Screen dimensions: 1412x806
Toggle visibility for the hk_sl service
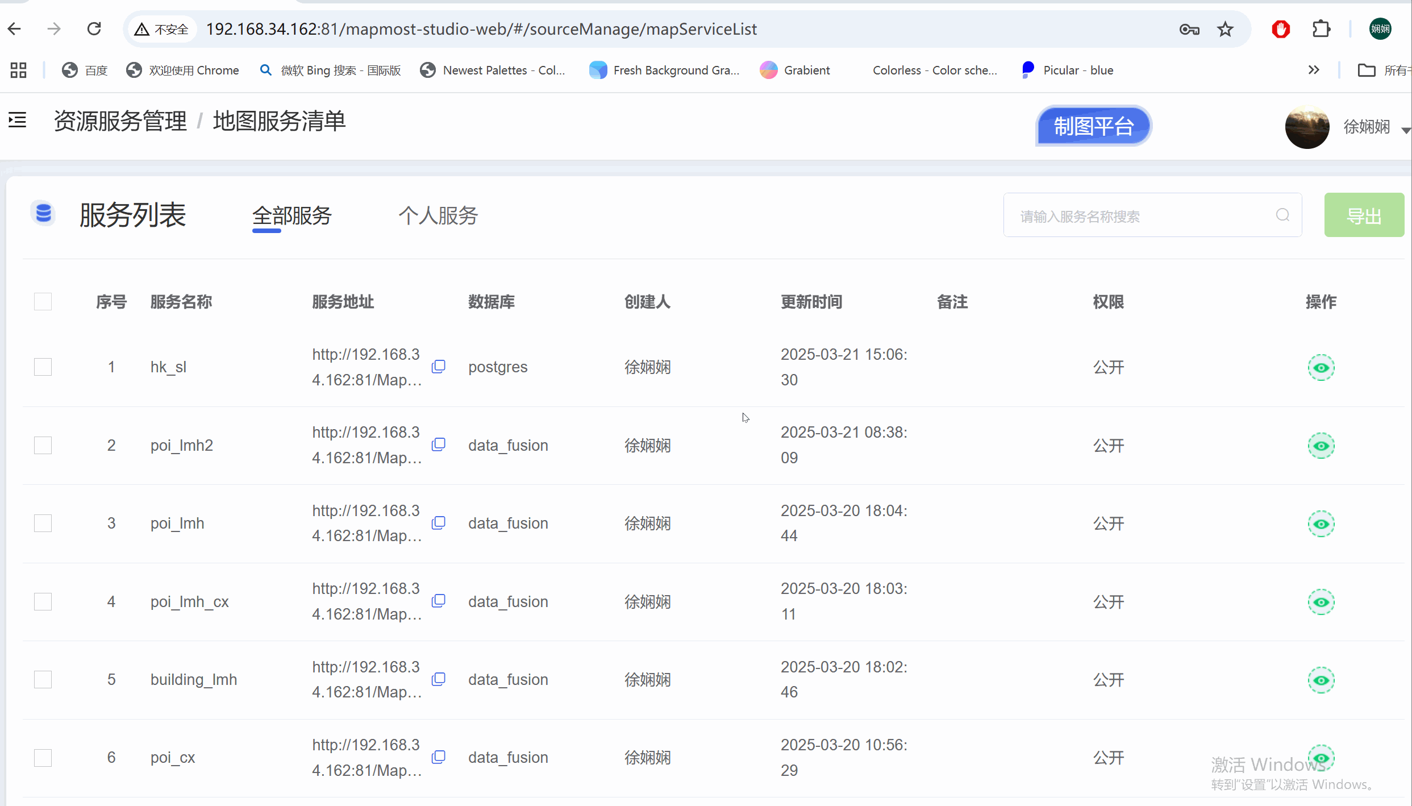click(1321, 367)
